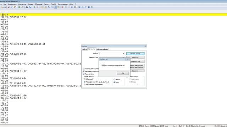This screenshot has height=127, width=227.
Task: Select 'Расширенный' search mode radio
Action: 85,82
